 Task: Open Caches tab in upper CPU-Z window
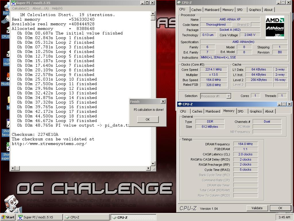196,10
